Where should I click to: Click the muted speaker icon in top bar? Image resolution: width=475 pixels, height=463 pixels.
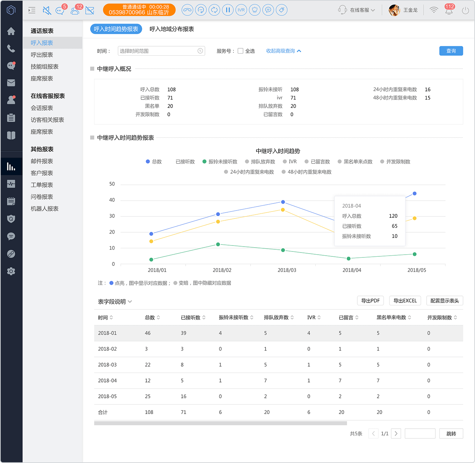[x=47, y=11]
